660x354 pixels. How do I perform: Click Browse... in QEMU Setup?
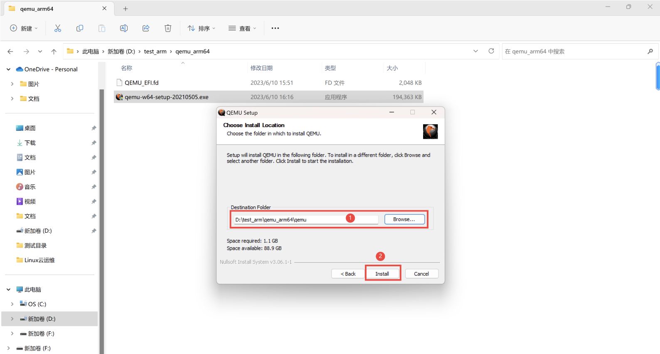click(404, 219)
